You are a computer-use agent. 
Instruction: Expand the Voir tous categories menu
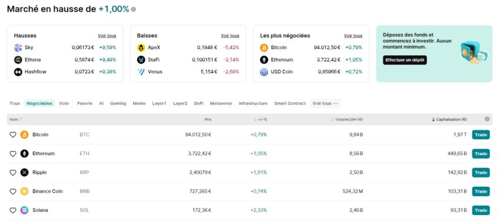click(325, 103)
